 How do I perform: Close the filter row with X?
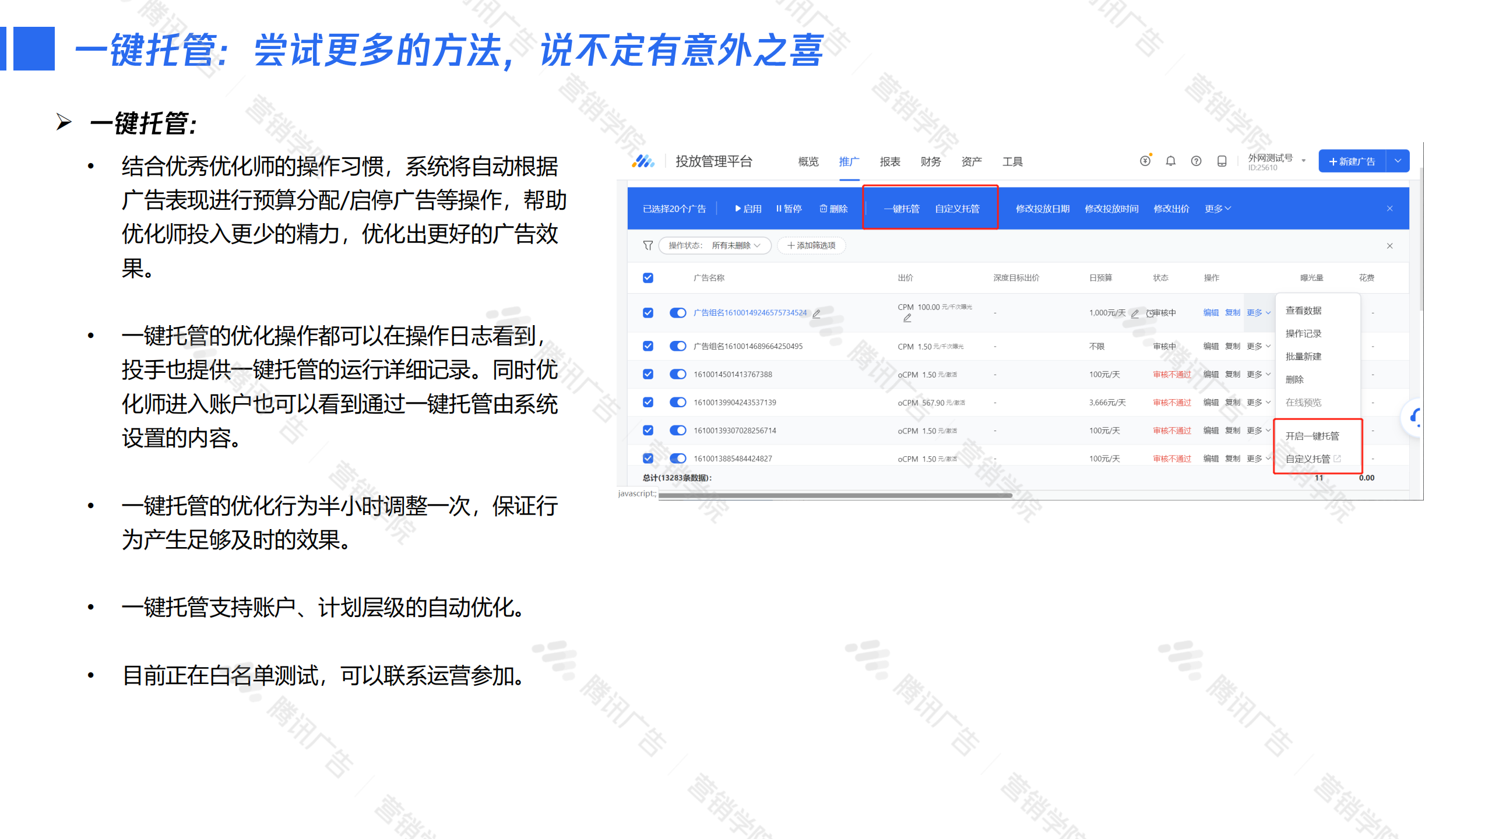(1389, 246)
